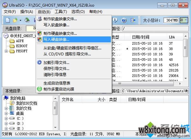This screenshot has width=191, height=139.
Task: Click the file list scroll-down arrow
Action: [186, 79]
